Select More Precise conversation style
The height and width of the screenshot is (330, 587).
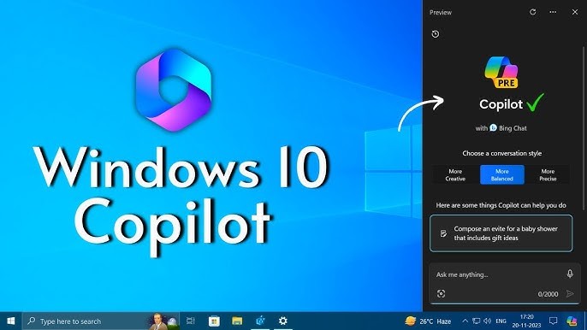[548, 174]
